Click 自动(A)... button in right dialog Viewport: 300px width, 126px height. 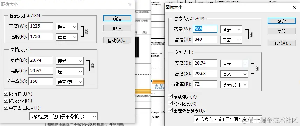282,43
